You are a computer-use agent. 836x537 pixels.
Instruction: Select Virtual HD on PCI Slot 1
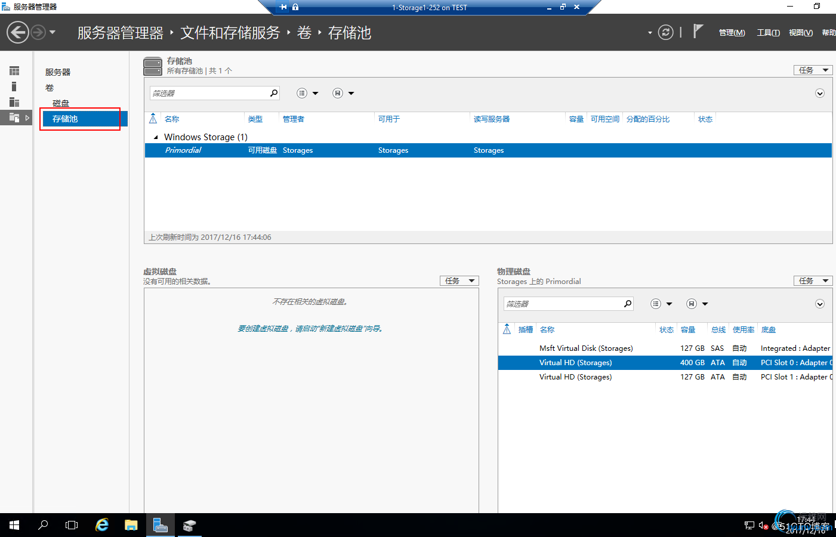(665, 377)
